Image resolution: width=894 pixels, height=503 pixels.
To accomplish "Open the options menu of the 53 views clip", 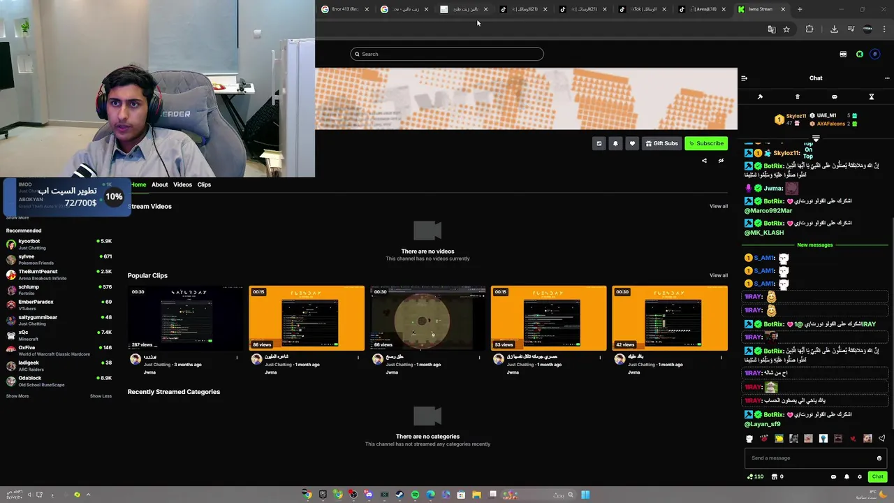I will coord(600,358).
